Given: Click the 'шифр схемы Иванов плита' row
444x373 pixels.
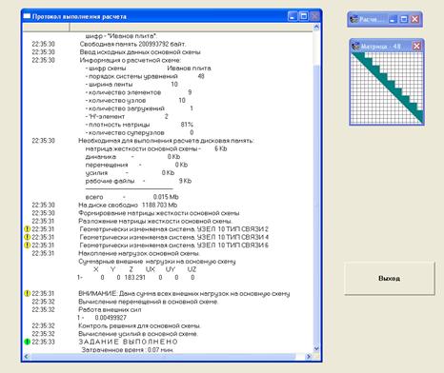Looking at the screenshot, I should [149, 69].
